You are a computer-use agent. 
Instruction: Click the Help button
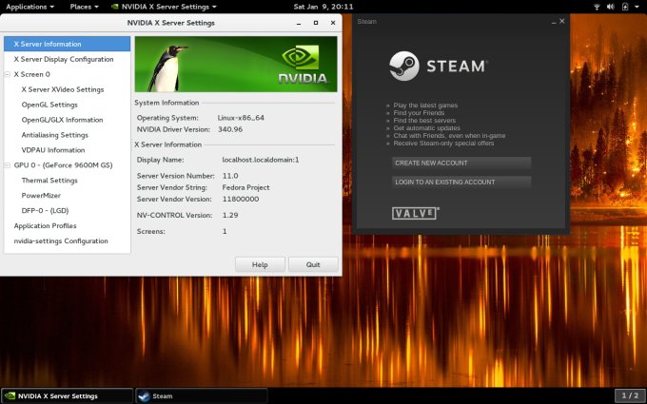260,264
